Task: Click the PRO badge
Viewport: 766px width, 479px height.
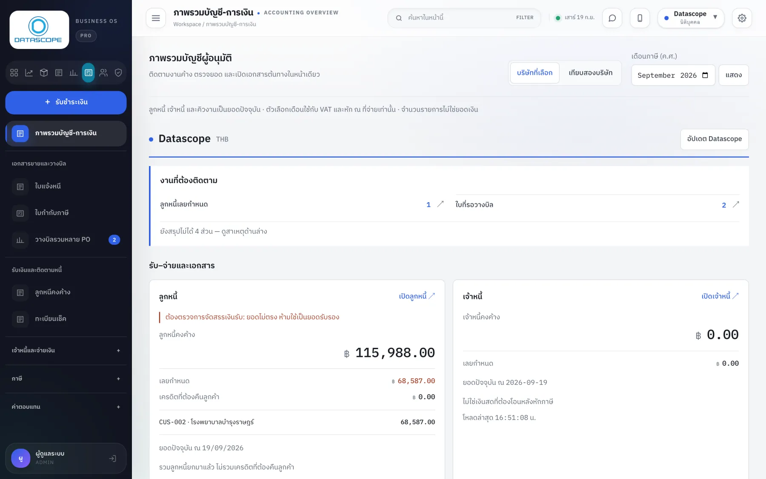Action: point(86,36)
